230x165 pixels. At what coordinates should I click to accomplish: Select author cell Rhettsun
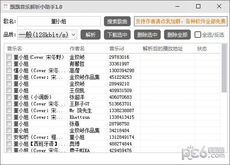(79, 117)
